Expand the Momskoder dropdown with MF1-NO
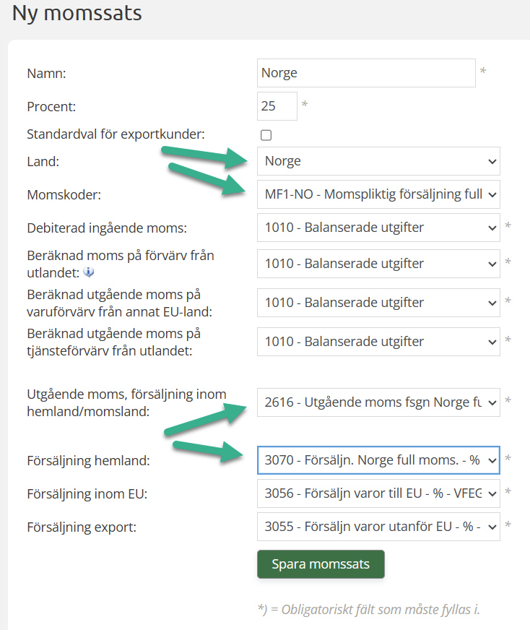The height and width of the screenshot is (630, 530). click(378, 194)
